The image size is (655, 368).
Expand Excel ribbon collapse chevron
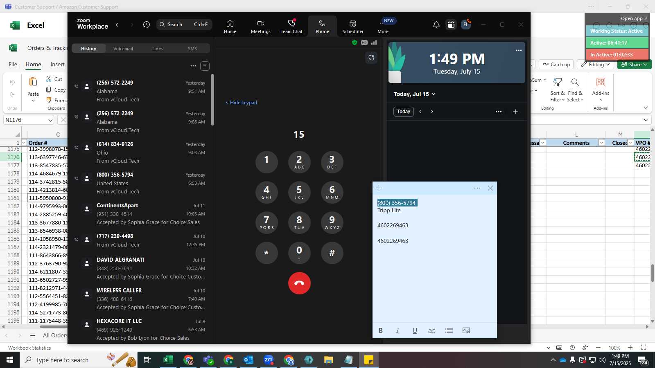(646, 108)
